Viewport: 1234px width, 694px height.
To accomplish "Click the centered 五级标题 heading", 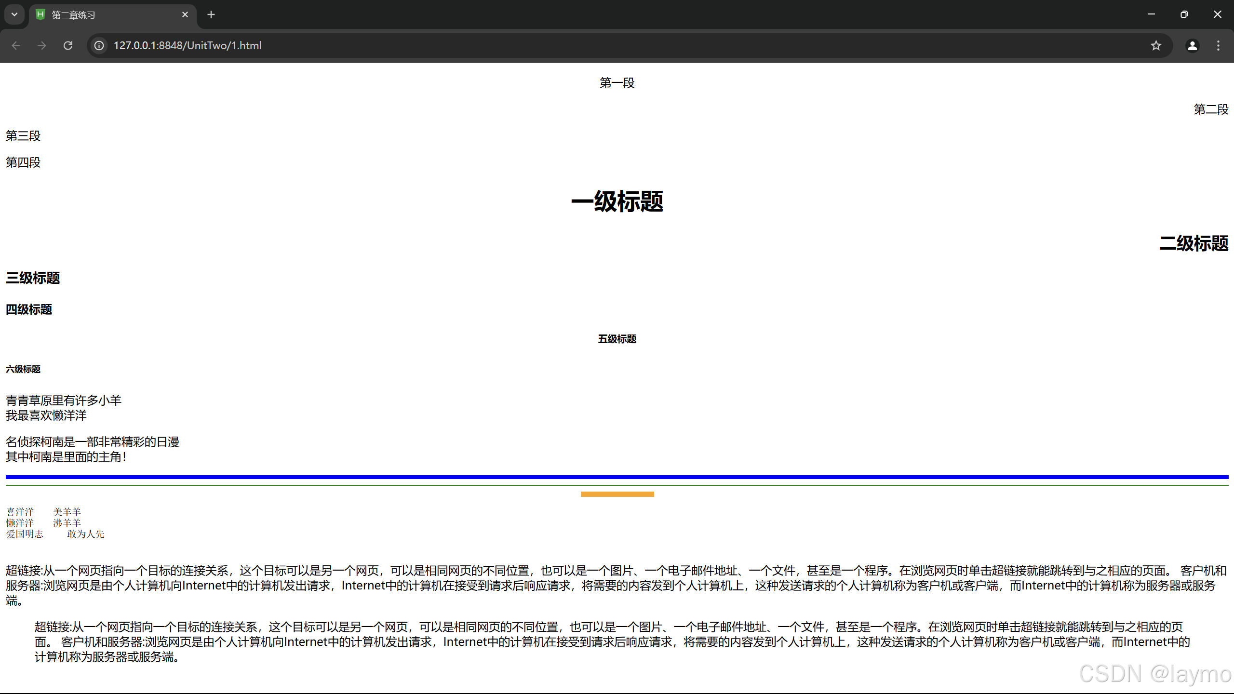I will [x=617, y=339].
